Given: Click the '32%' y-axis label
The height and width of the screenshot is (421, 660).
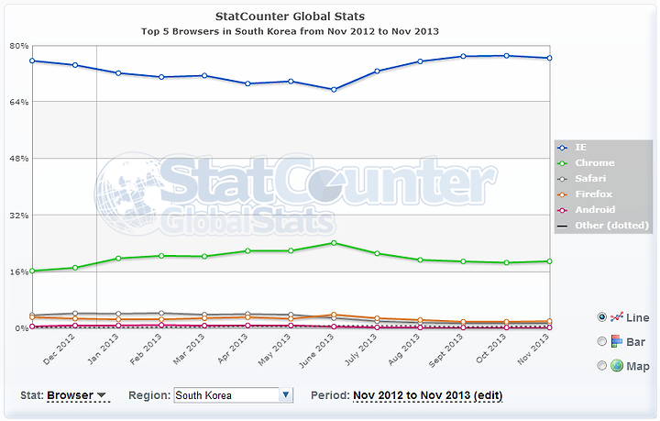Looking at the screenshot, I should [x=19, y=216].
